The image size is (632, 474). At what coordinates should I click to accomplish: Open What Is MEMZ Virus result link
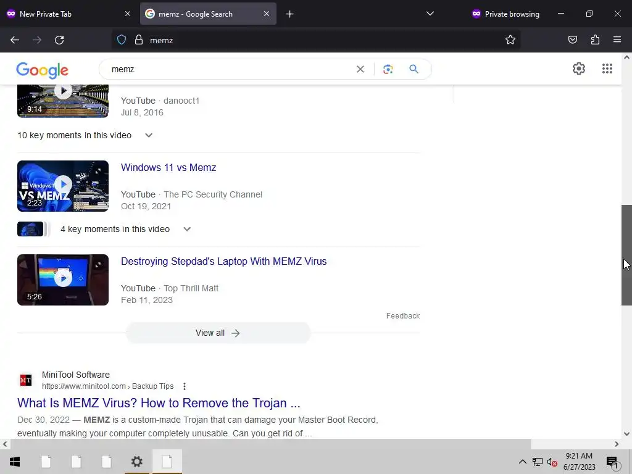pyautogui.click(x=159, y=403)
